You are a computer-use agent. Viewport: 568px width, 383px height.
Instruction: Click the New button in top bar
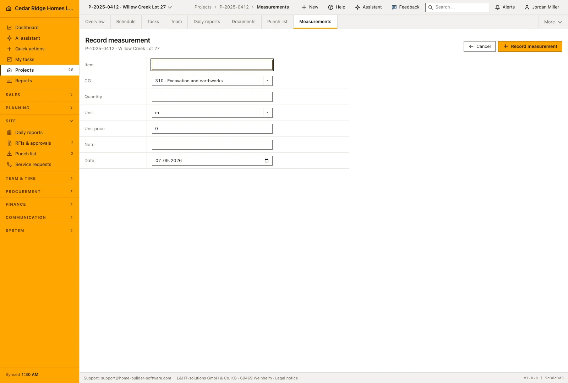click(x=310, y=7)
